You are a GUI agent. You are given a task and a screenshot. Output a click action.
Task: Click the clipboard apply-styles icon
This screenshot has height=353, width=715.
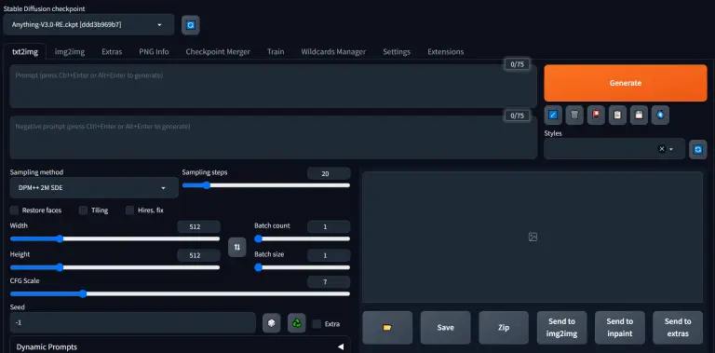point(617,115)
